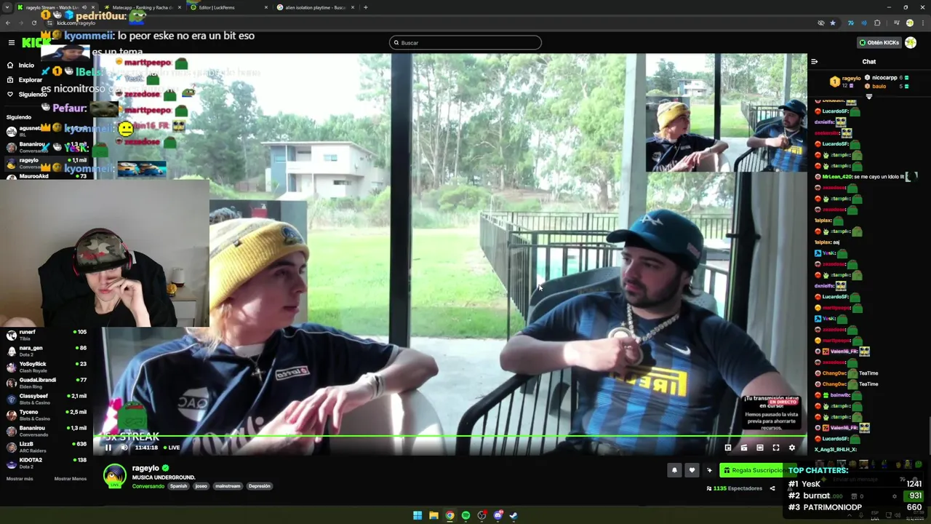This screenshot has height=524, width=931.
Task: Bookmark this page with the star
Action: click(x=833, y=23)
